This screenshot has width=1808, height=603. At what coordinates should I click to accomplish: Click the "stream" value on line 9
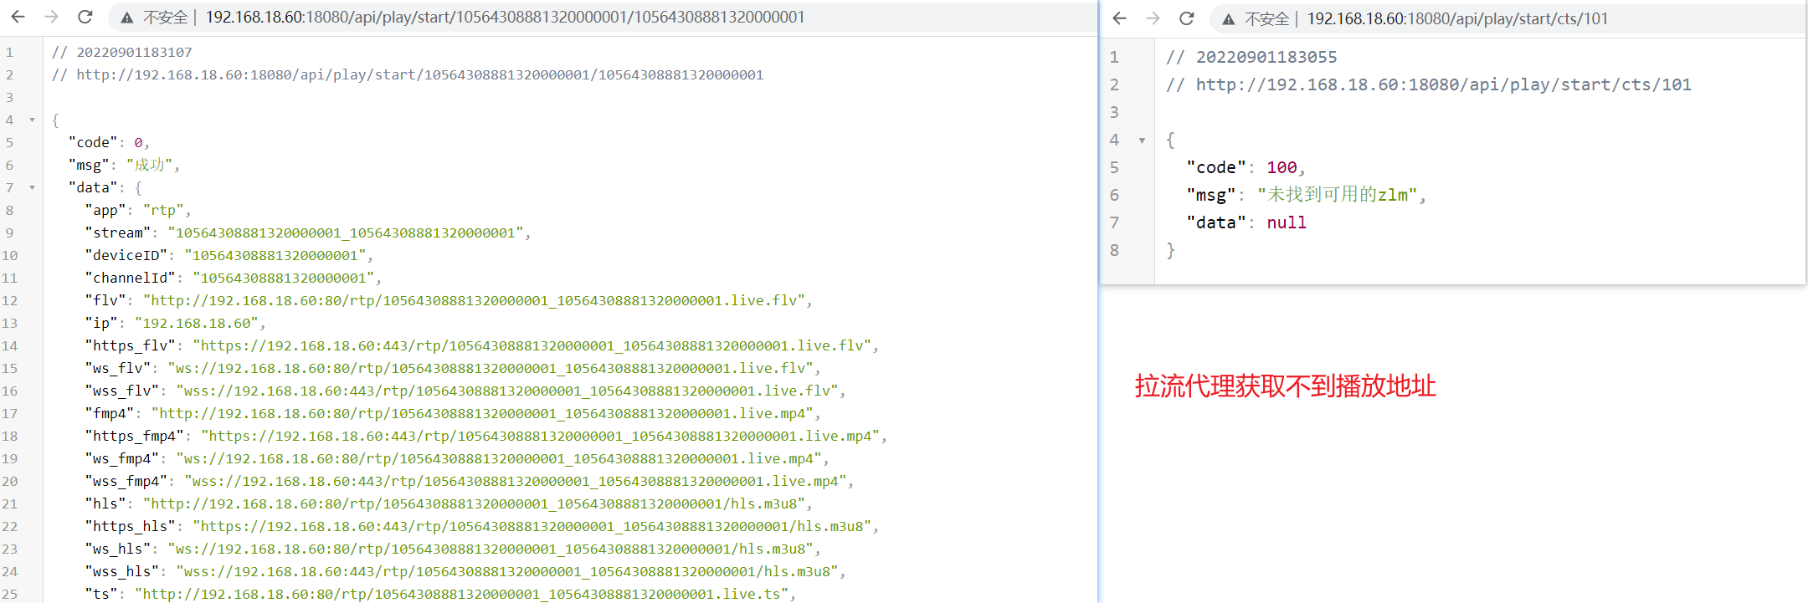(x=346, y=233)
